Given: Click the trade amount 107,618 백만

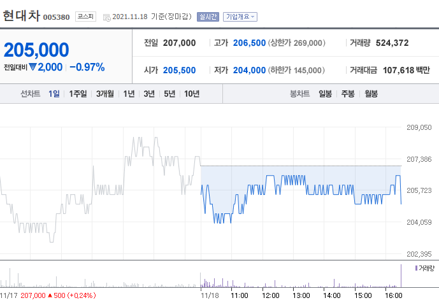Looking at the screenshot, I should click(407, 70).
